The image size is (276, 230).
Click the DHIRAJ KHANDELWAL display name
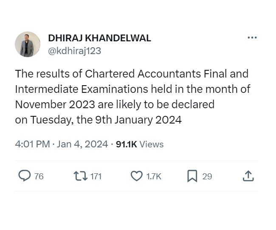[99, 38]
